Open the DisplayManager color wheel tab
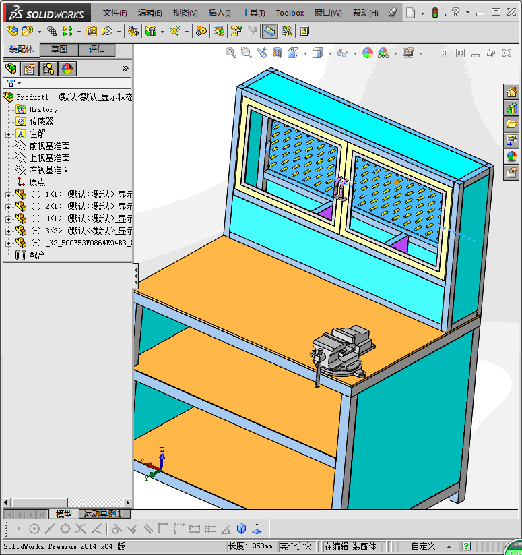Image resolution: width=522 pixels, height=555 pixels. 67,68
